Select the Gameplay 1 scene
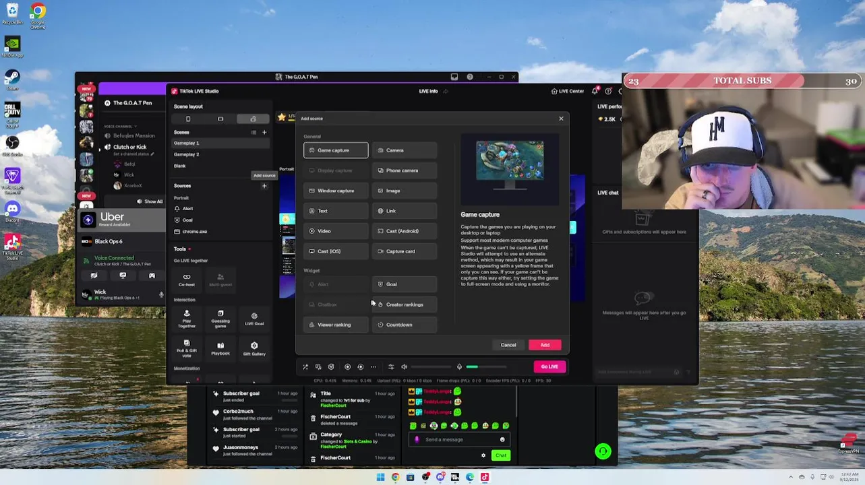Viewport: 865px width, 485px height. pos(221,143)
